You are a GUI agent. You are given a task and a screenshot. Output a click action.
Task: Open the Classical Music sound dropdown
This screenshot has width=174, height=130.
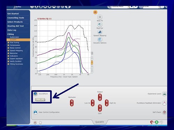[120, 7]
